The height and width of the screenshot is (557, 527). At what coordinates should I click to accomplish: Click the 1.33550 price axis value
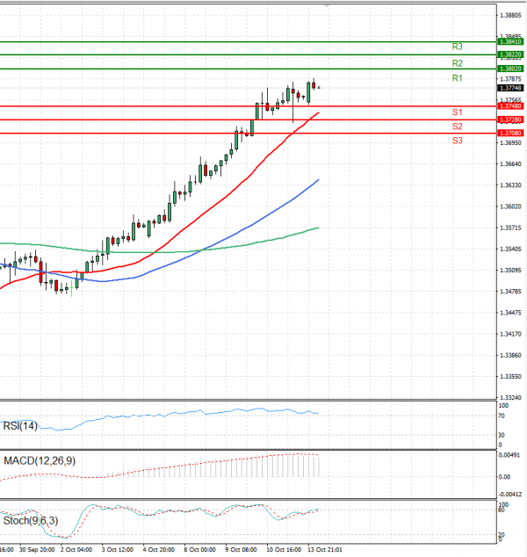pyautogui.click(x=510, y=377)
